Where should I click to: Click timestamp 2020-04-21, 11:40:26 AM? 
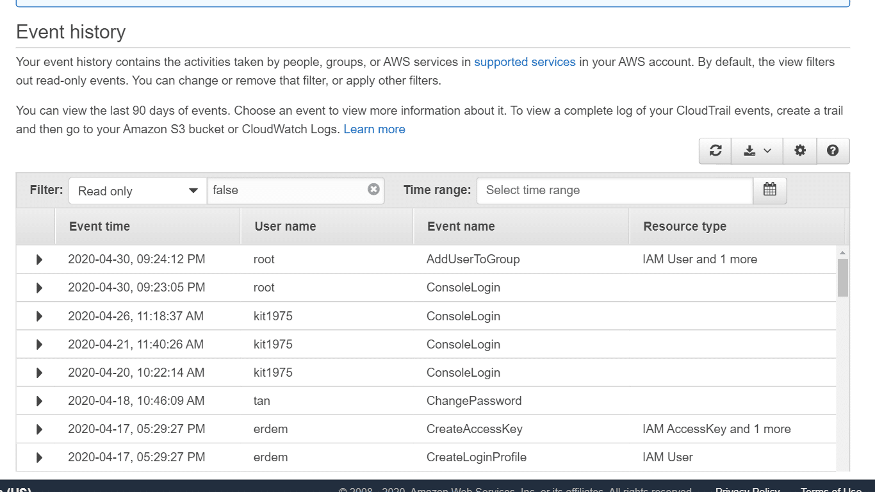click(x=136, y=344)
